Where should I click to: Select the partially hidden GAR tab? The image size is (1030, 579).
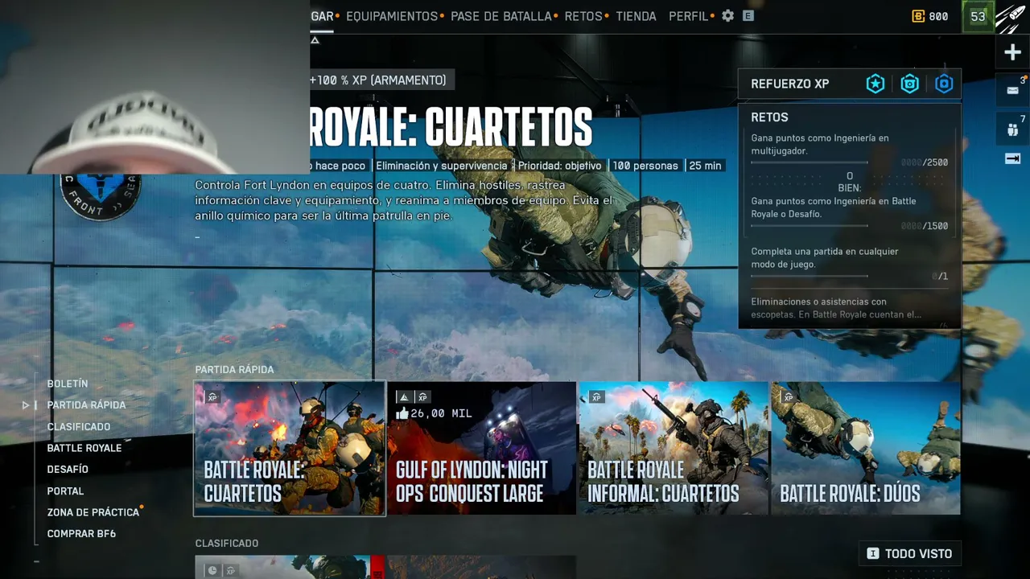click(322, 16)
